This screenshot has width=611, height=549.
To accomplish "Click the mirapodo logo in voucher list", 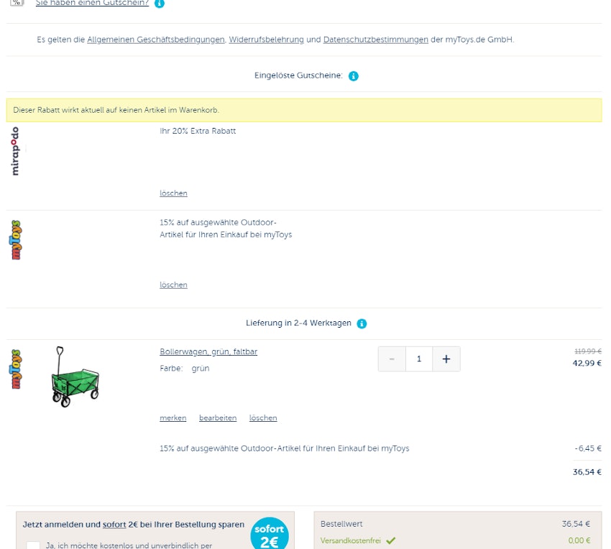I will [15, 151].
